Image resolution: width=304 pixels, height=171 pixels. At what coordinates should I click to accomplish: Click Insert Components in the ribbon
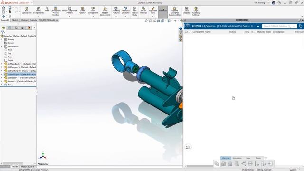coord(38,10)
